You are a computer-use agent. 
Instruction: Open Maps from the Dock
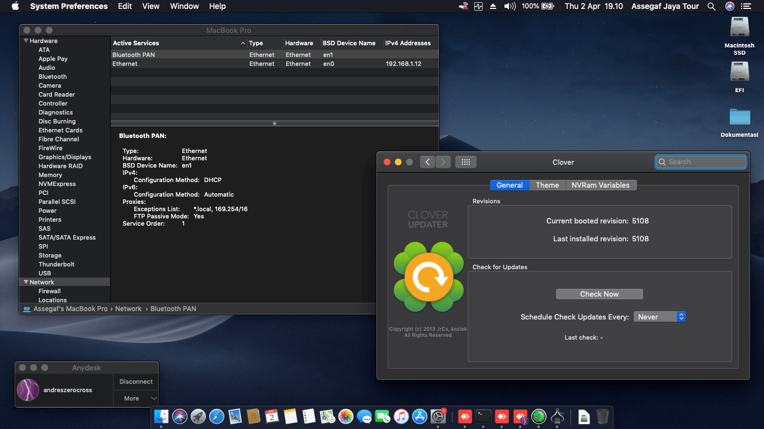click(327, 416)
